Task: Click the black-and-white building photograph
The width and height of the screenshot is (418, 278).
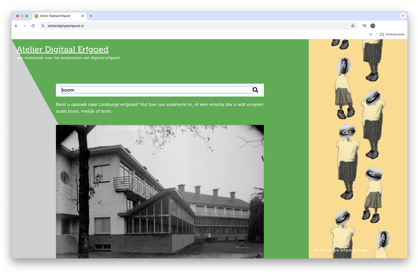Action: click(x=160, y=192)
